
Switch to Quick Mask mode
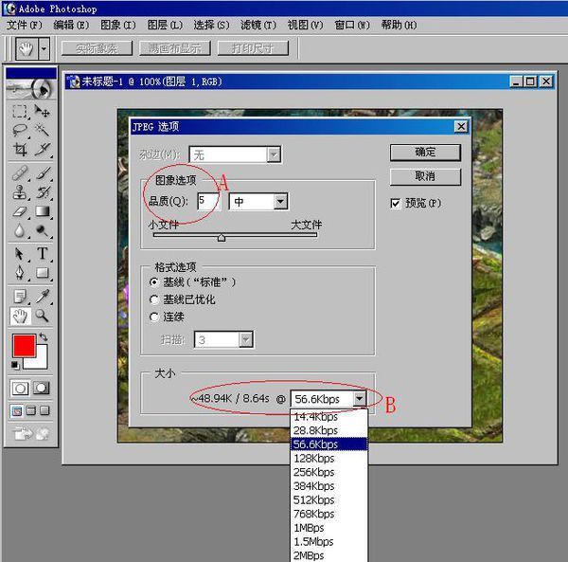(x=42, y=389)
